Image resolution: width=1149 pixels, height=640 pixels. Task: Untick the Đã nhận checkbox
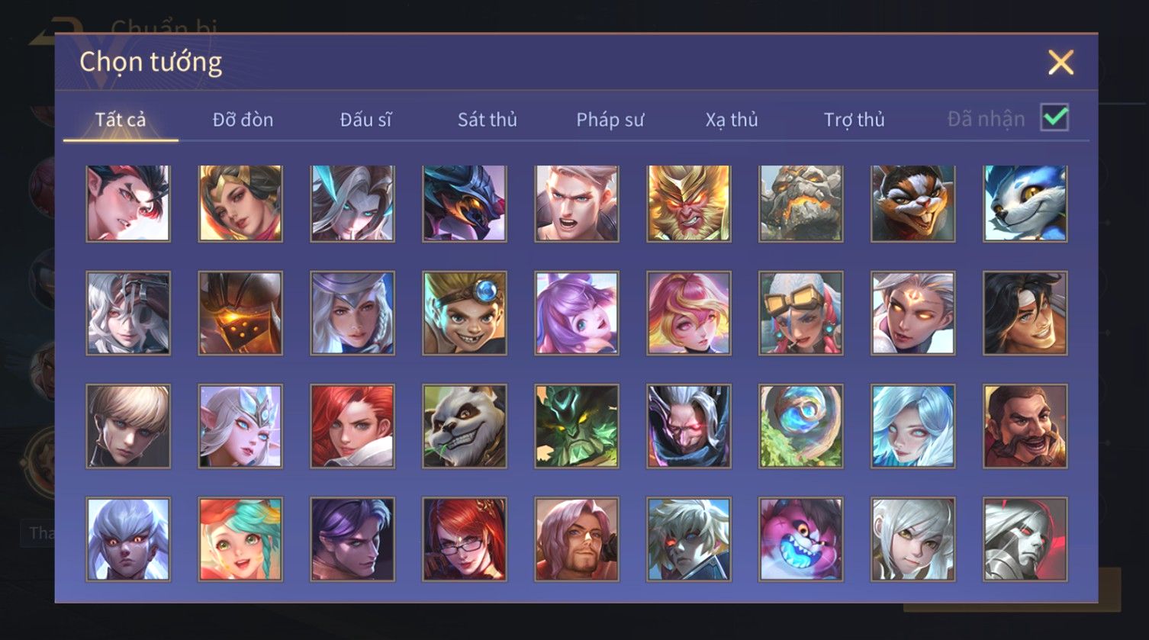coord(1054,118)
